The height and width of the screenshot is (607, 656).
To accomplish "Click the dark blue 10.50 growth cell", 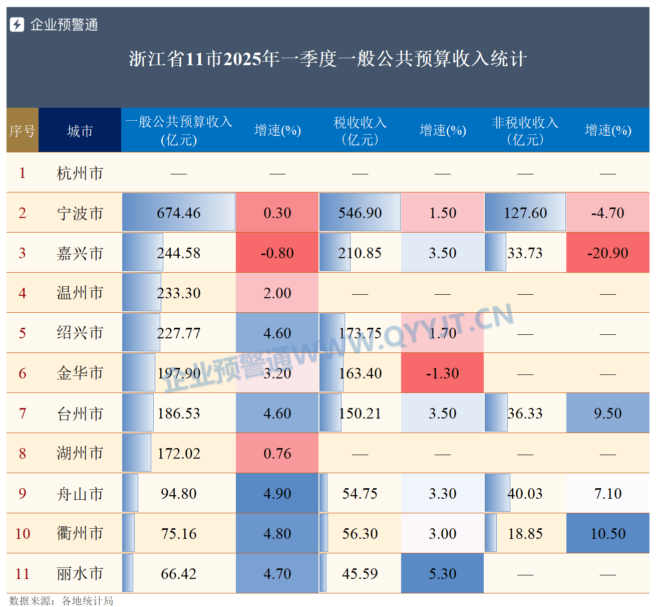I will pyautogui.click(x=607, y=533).
